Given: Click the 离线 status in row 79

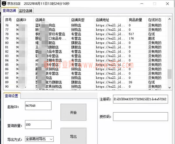Looking at the screenshot, I should click(151, 38).
